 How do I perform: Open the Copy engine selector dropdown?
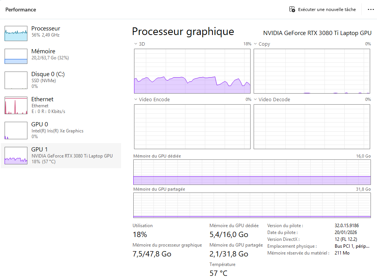click(256, 44)
